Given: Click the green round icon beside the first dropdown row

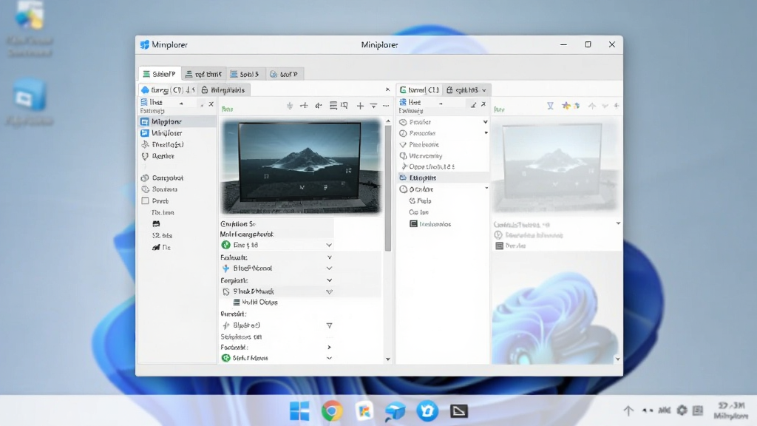Looking at the screenshot, I should [x=225, y=245].
